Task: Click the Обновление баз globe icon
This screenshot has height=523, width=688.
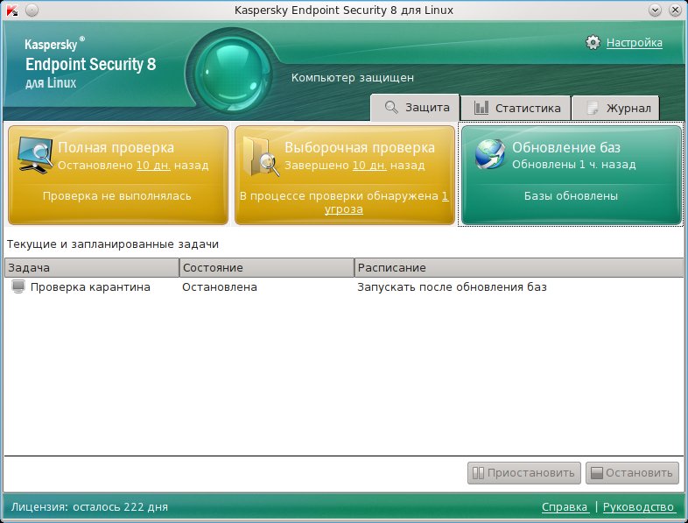Action: 490,154
